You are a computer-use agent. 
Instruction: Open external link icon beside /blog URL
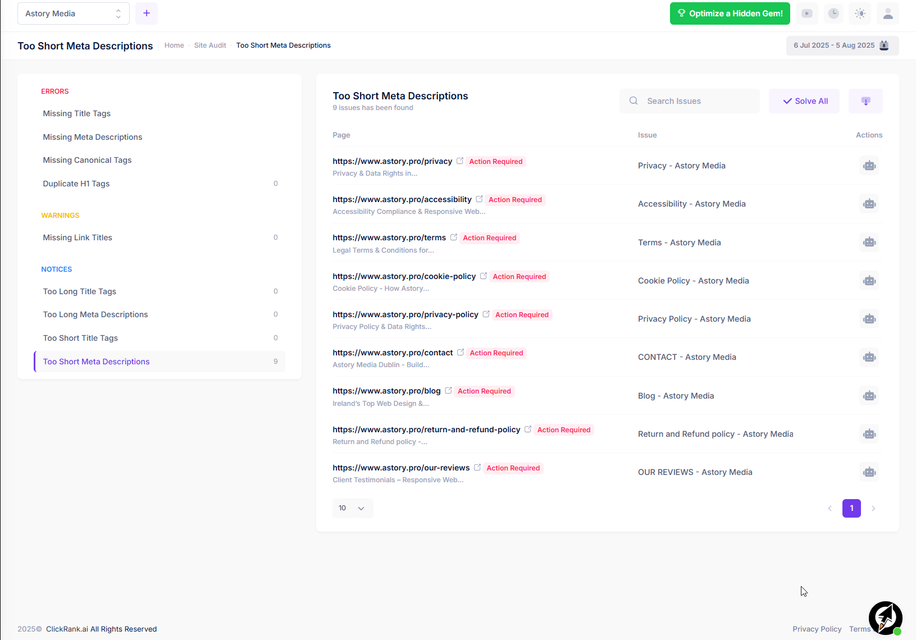coord(448,391)
